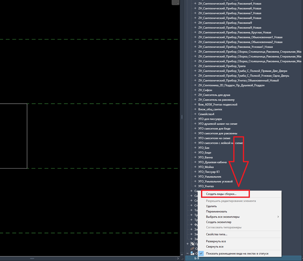Select 'ZH_Смеситель на раковину' row
Screen dimensions: 303x261
click(216, 100)
